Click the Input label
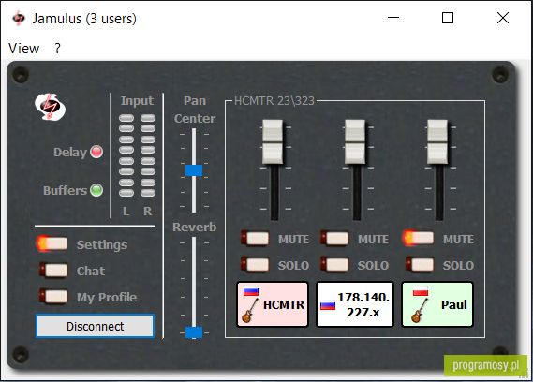 137,100
